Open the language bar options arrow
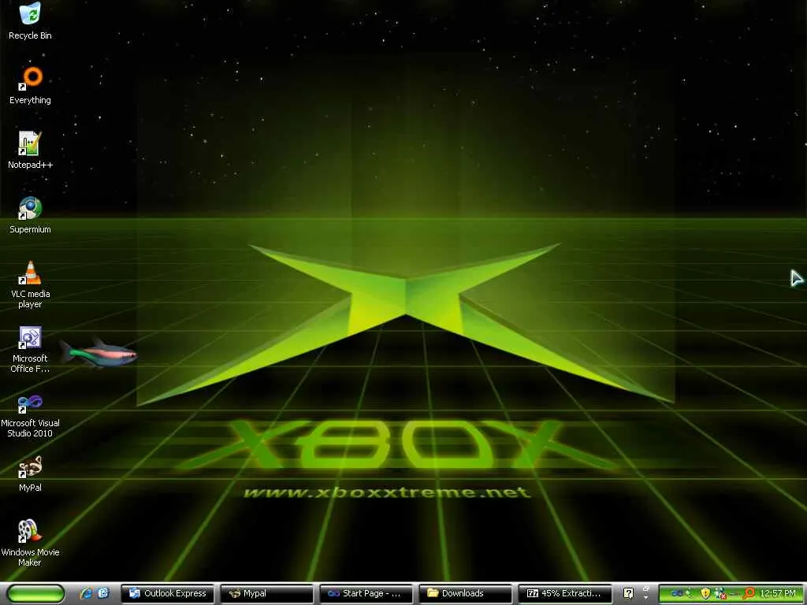 646,598
